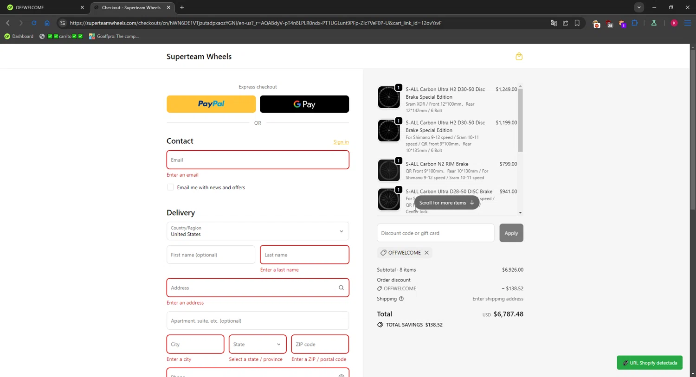Viewport: 696px width, 377px height.
Task: Open the browser home page
Action: [x=47, y=23]
